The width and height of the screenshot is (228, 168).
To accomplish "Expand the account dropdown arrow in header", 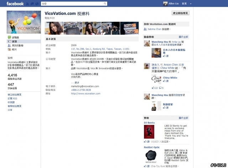I will 191,4.
